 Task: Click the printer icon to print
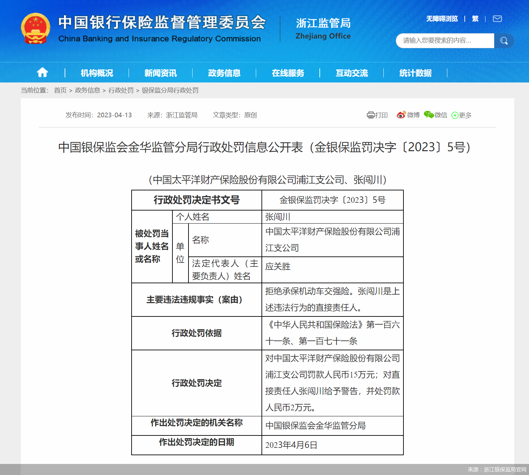tap(370, 115)
